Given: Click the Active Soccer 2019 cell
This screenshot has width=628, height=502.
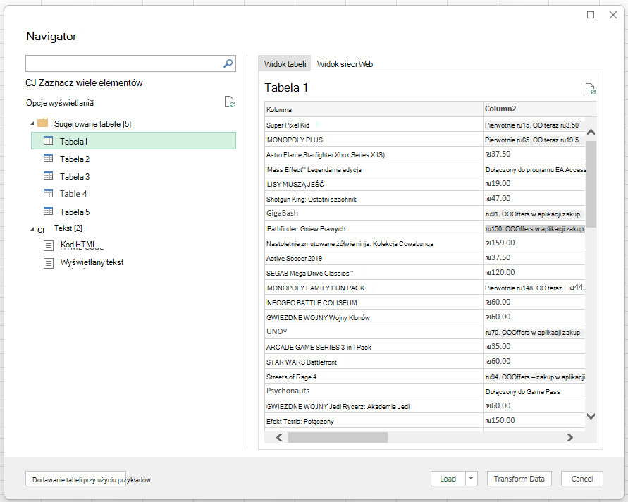Looking at the screenshot, I should click(x=374, y=259).
